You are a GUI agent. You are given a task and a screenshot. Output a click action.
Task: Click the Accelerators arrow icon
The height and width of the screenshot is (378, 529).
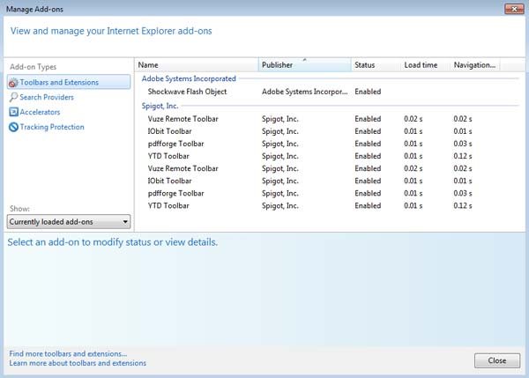tap(13, 112)
